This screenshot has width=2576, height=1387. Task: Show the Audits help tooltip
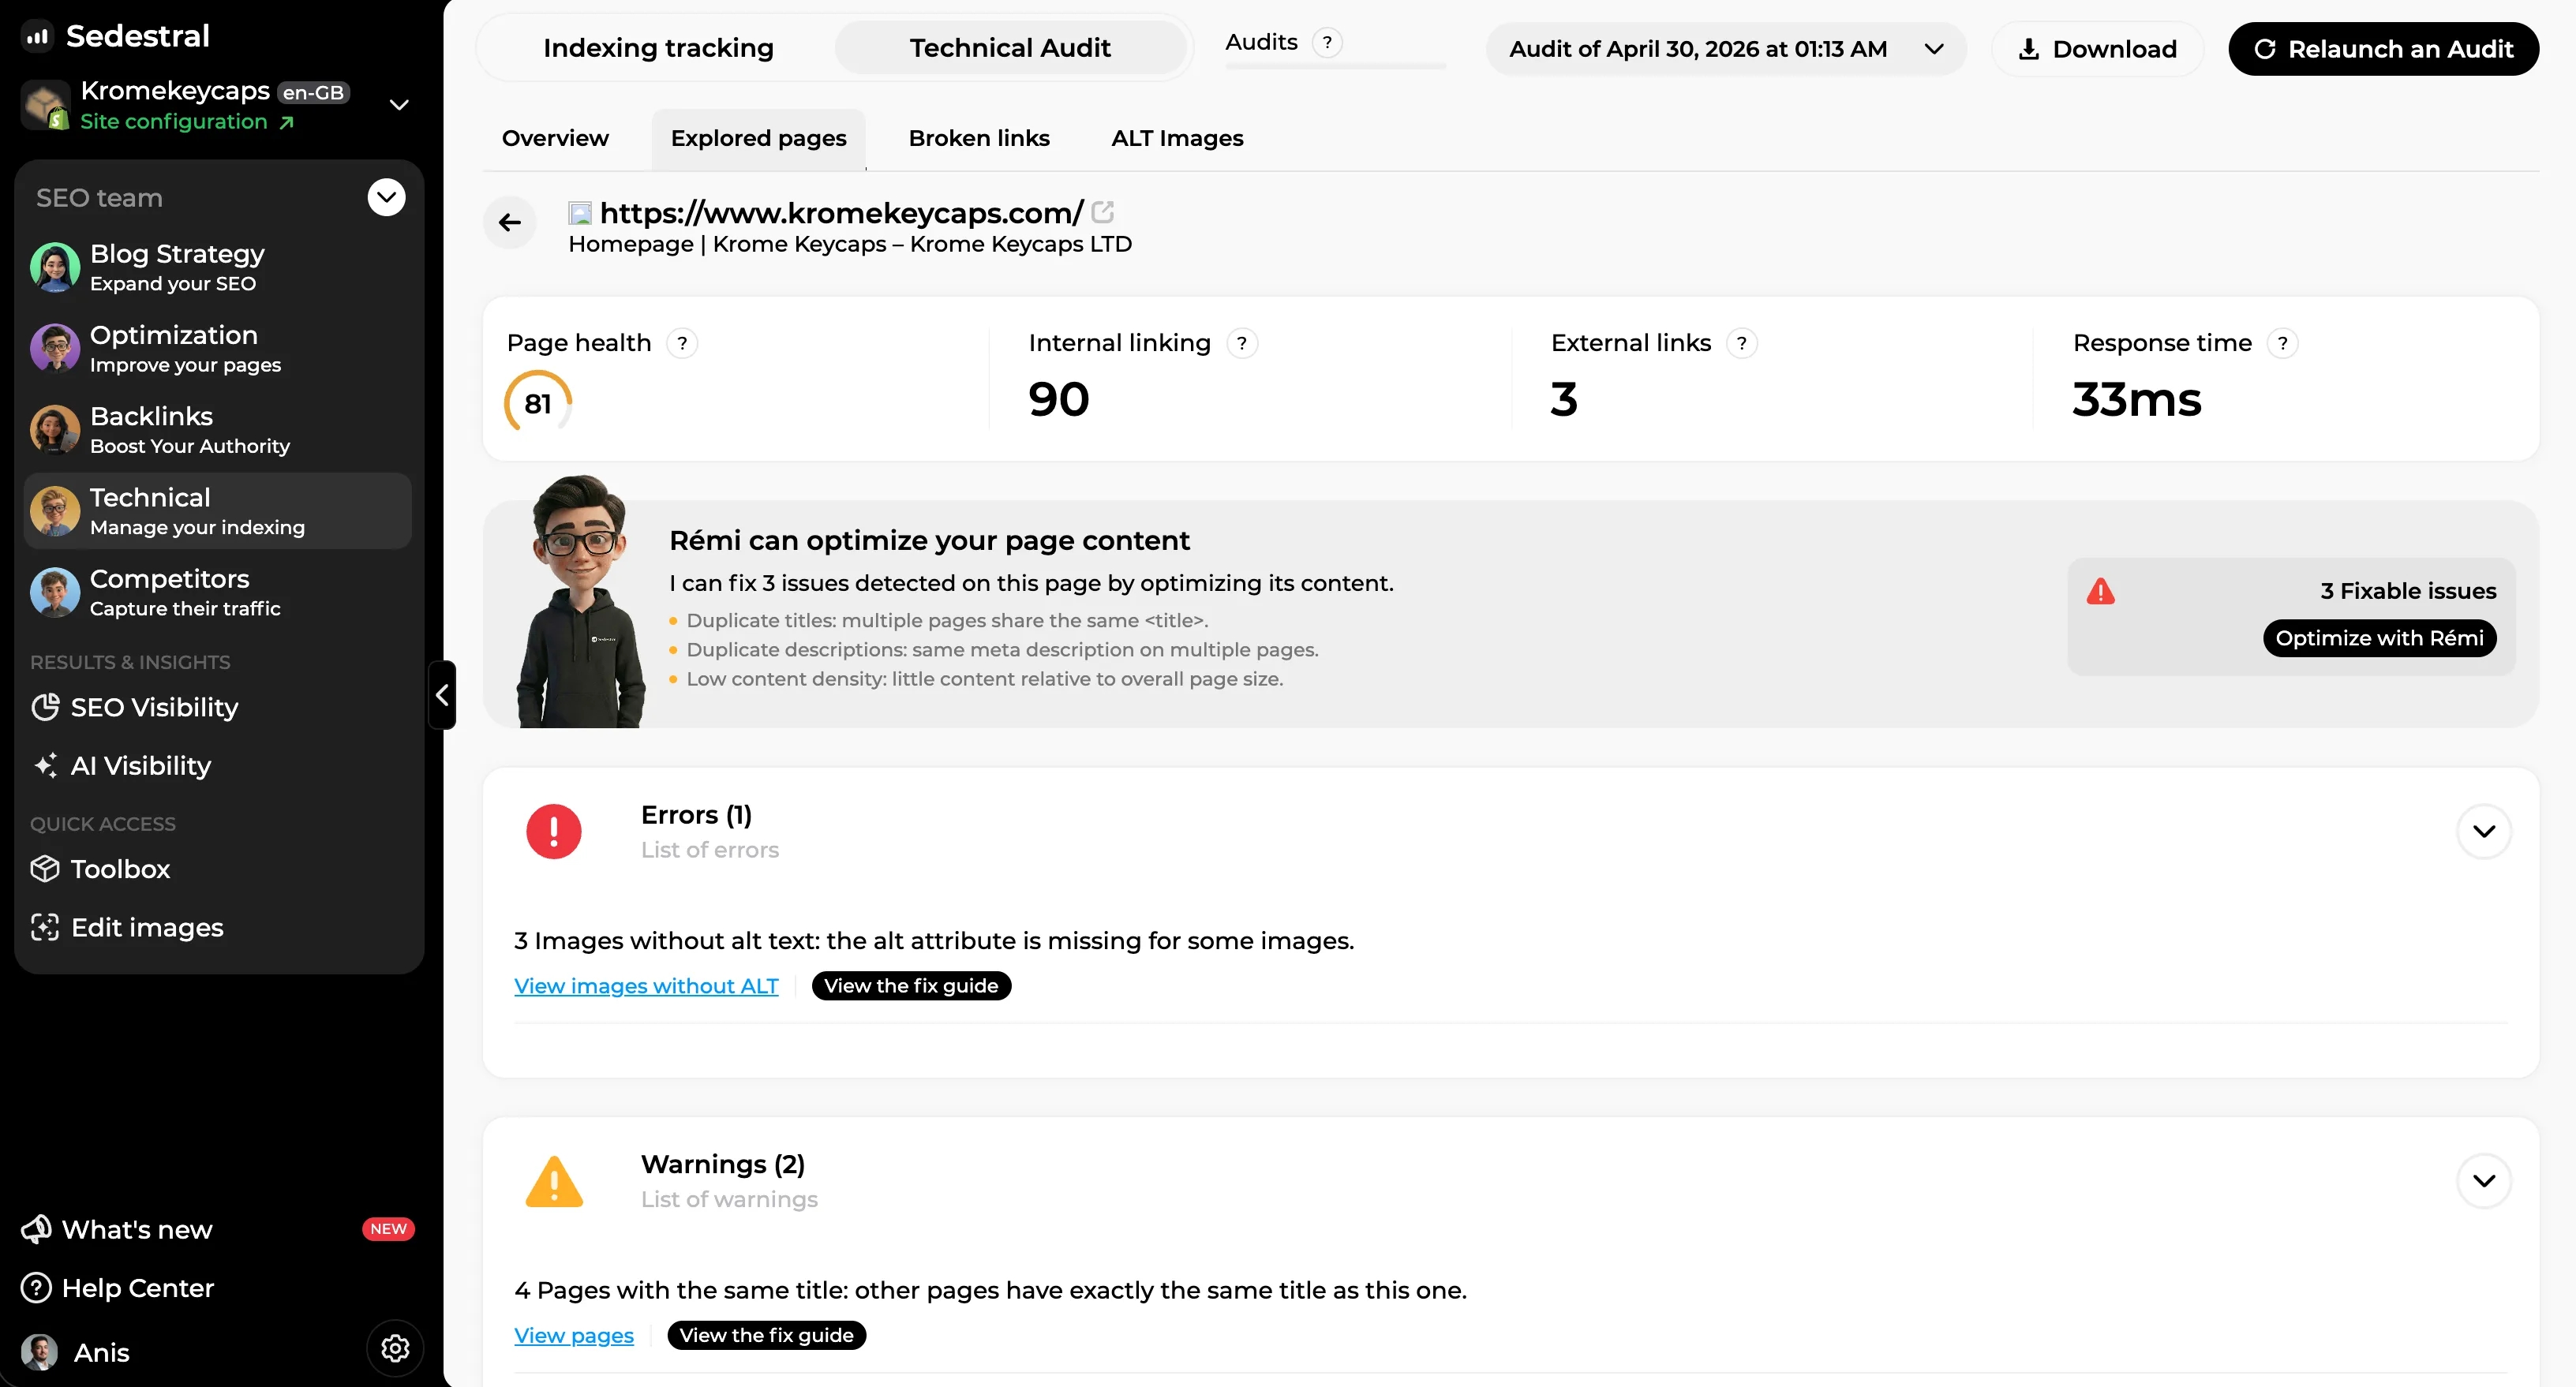[1327, 43]
